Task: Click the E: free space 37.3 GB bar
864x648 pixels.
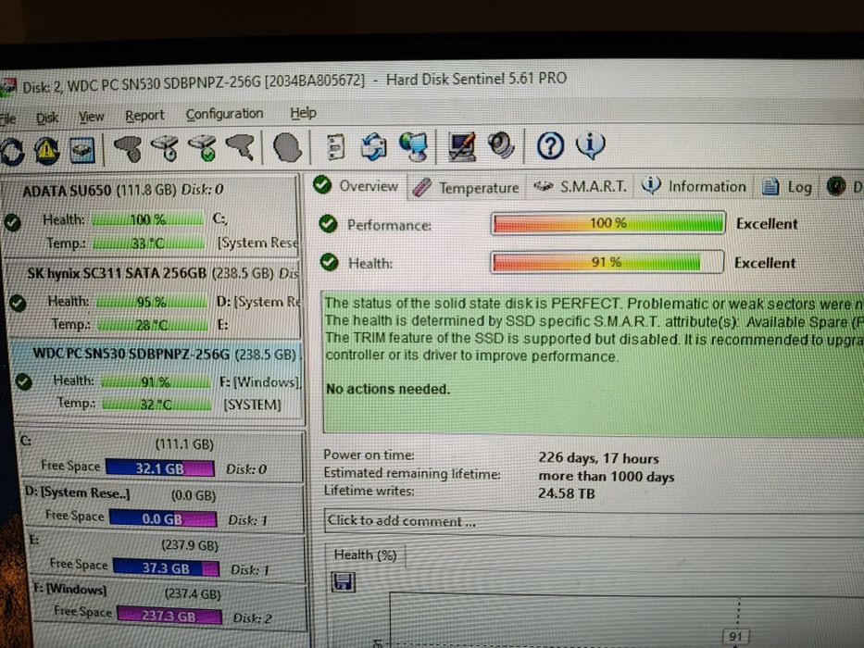Action: coord(167,567)
